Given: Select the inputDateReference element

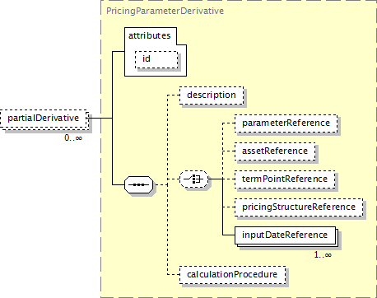Looking at the screenshot, I should 285,235.
